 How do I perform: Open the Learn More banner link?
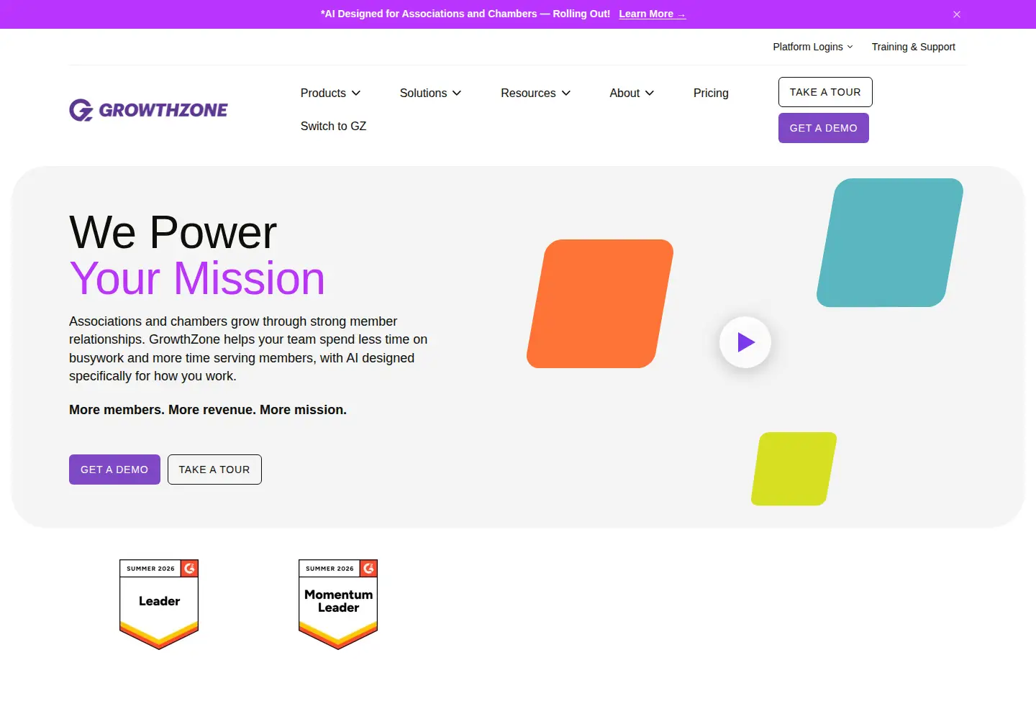click(652, 14)
